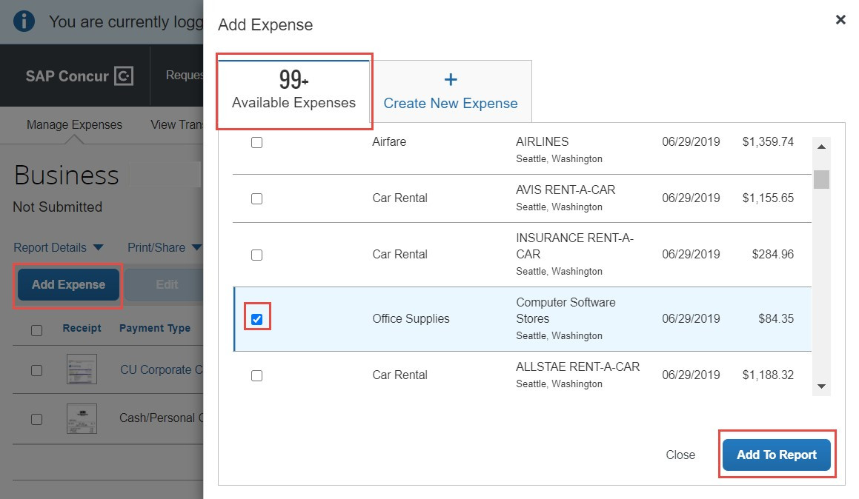The image size is (859, 499).
Task: Click the scroll-down arrow of the expense list
Action: 821,386
